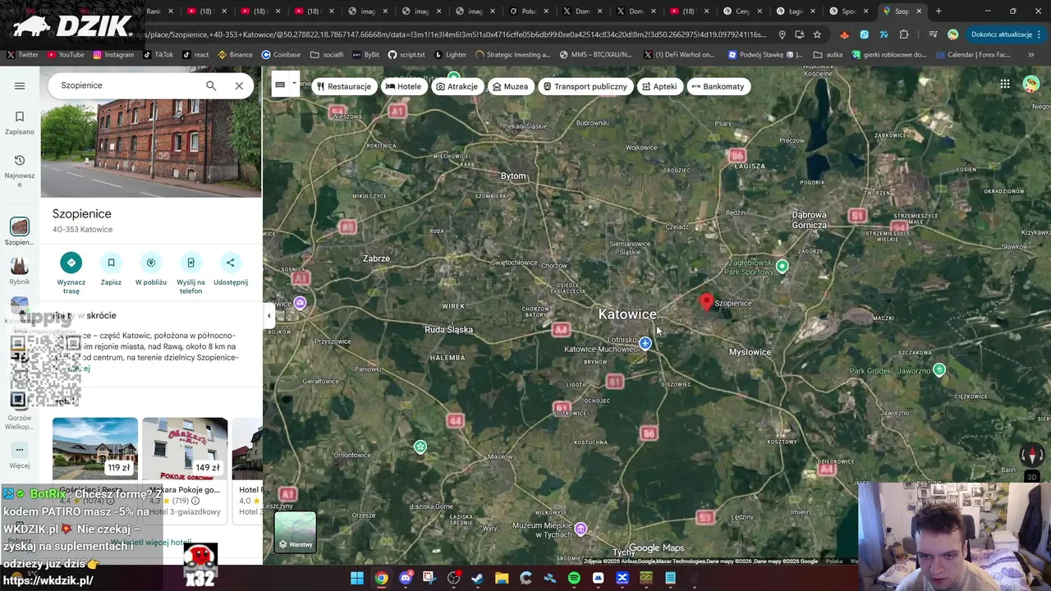Click the magnifier search icon in Maps
The width and height of the screenshot is (1051, 591).
(211, 85)
